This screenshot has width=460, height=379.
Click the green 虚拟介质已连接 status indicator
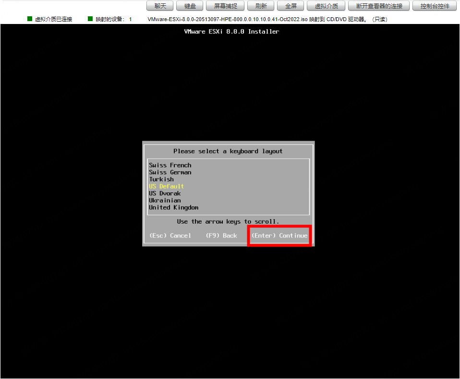[30, 19]
